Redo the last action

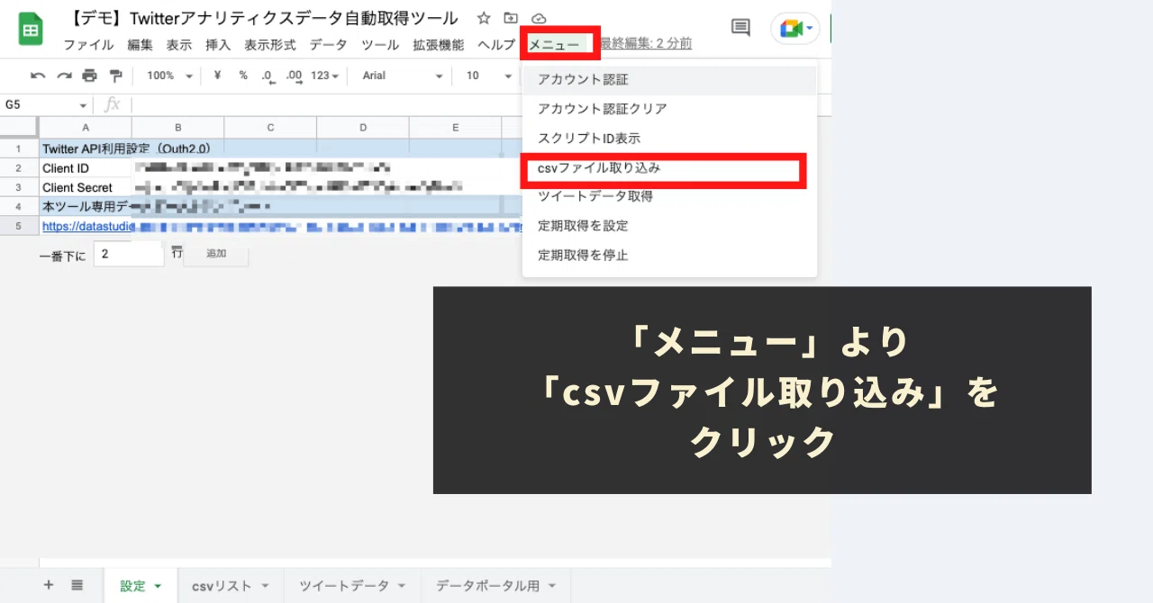point(64,76)
